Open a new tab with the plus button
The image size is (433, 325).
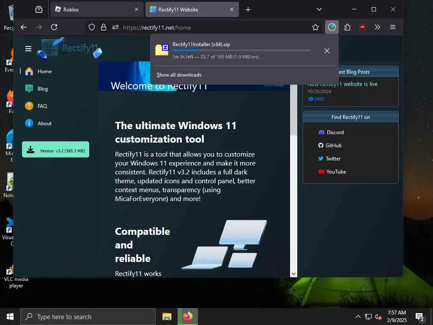(x=248, y=10)
